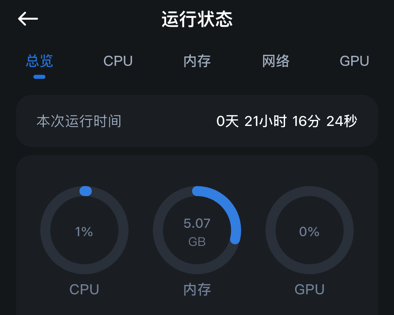Tap the 本次运行时间 label
This screenshot has height=315, width=394.
79,121
